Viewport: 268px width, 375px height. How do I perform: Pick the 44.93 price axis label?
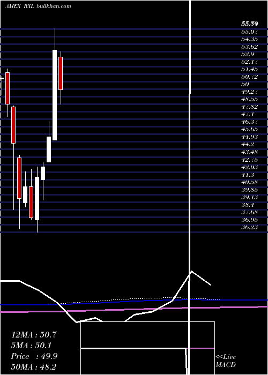[x=250, y=137]
